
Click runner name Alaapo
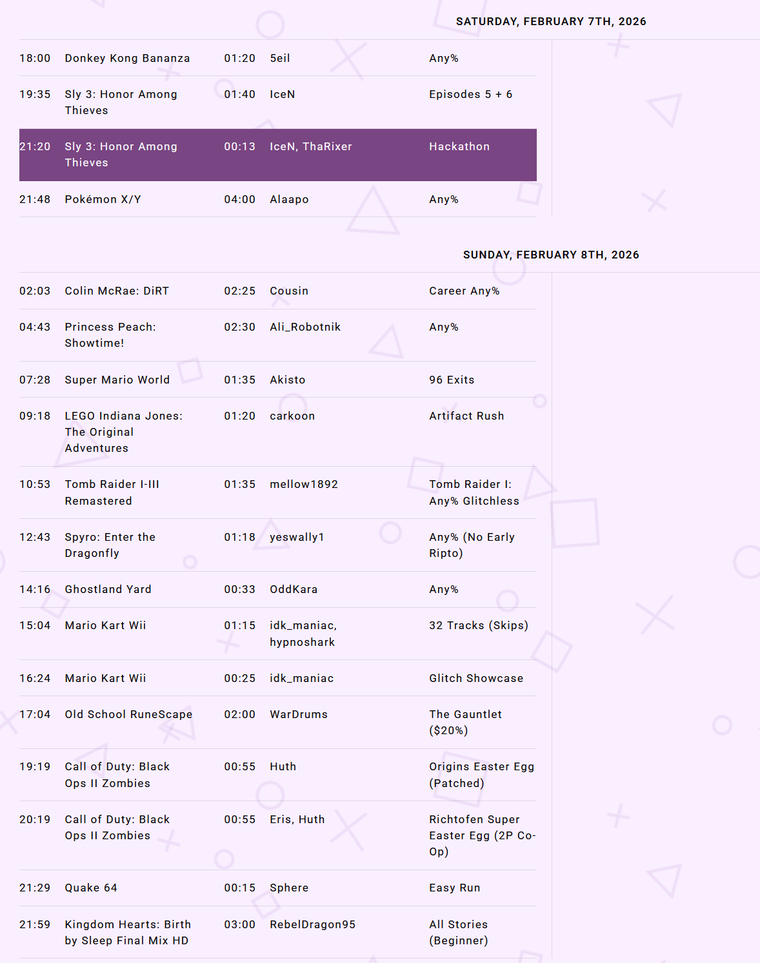[289, 199]
